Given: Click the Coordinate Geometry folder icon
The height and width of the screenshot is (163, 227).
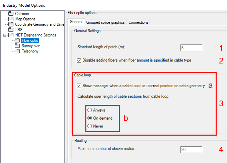Looking at the screenshot, I should click(x=11, y=24).
